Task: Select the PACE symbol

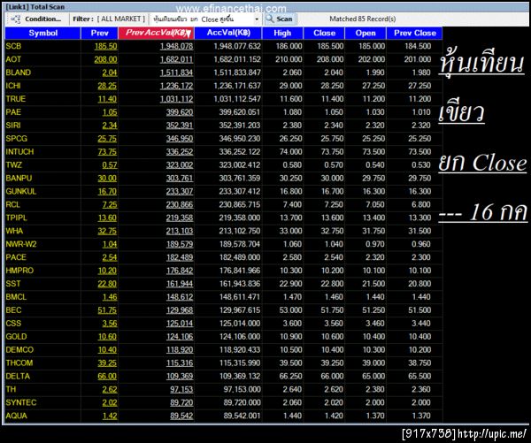Action: (16, 257)
